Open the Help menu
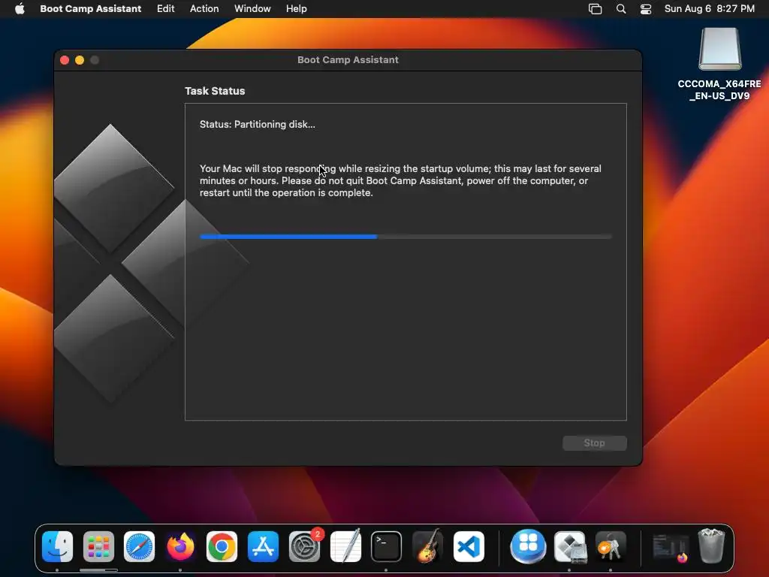The image size is (769, 577). 296,9
